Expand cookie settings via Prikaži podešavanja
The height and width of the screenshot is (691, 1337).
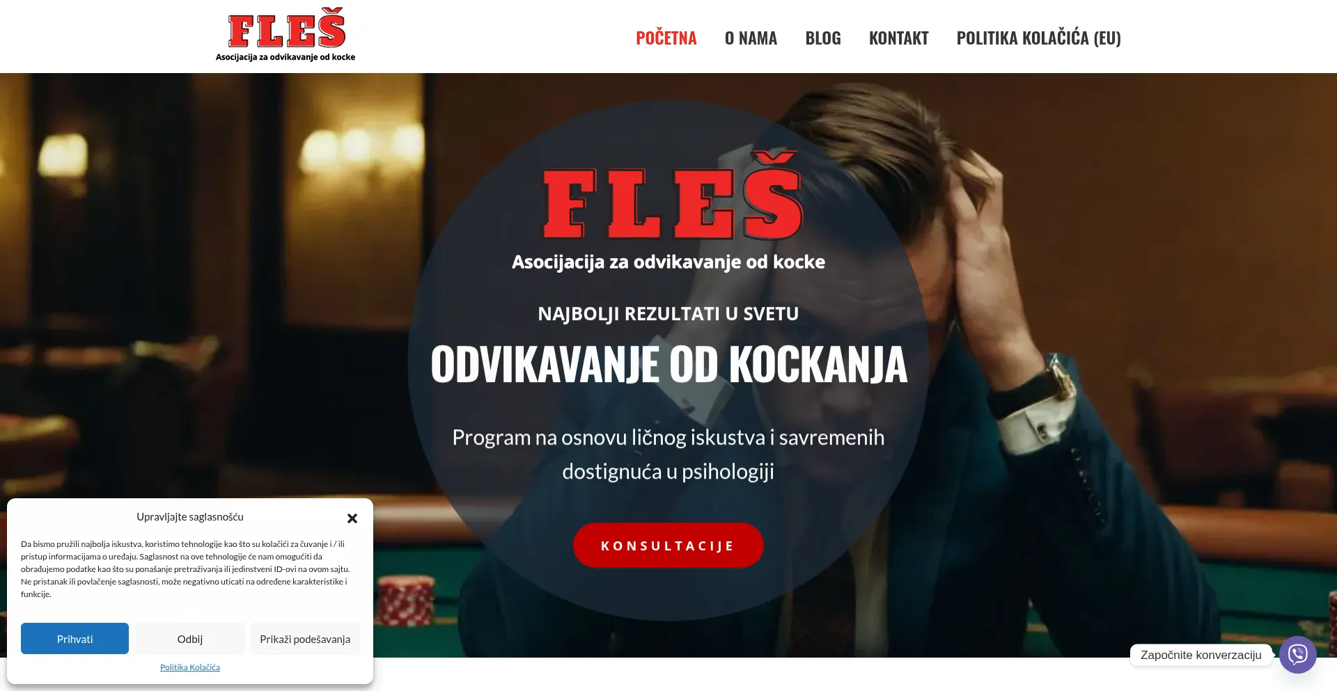tap(305, 639)
